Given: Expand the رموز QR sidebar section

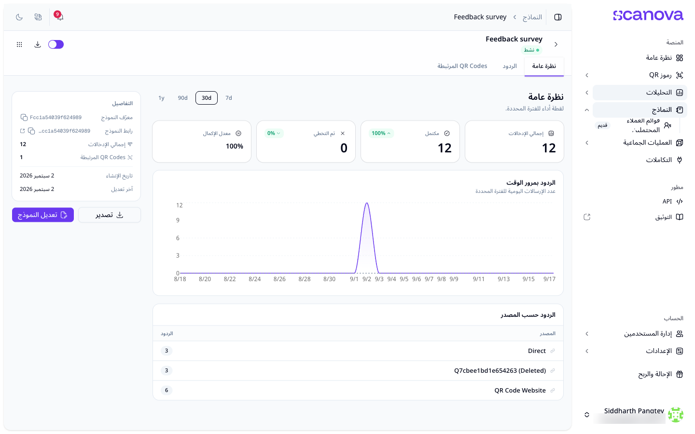Looking at the screenshot, I should 587,75.
